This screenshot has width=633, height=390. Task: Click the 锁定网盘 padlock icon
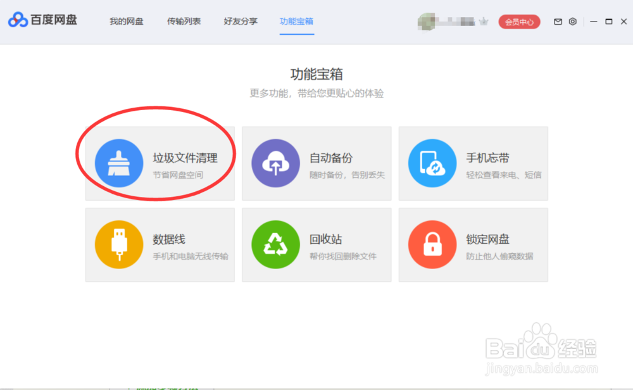click(432, 244)
